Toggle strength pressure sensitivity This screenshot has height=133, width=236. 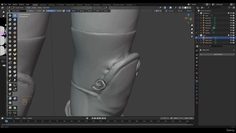(64, 11)
